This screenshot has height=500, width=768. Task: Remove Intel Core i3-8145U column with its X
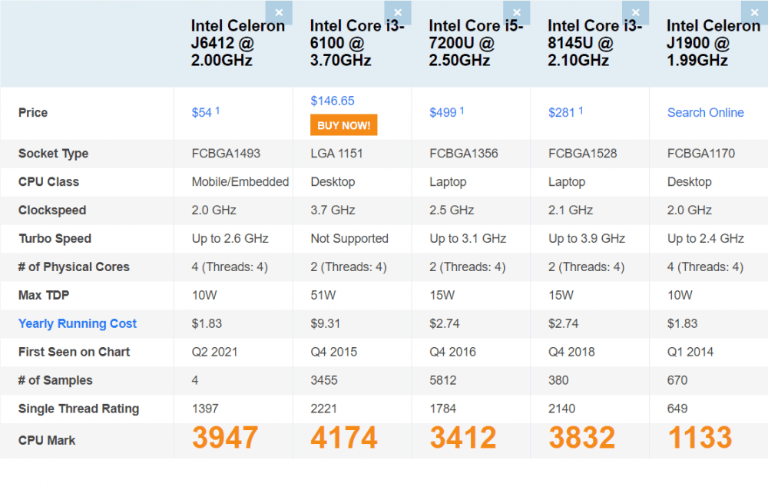click(x=635, y=13)
